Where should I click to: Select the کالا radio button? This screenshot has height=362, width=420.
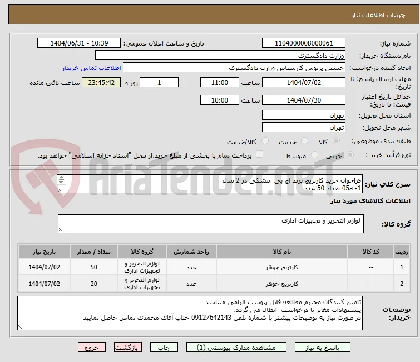pyautogui.click(x=336, y=141)
